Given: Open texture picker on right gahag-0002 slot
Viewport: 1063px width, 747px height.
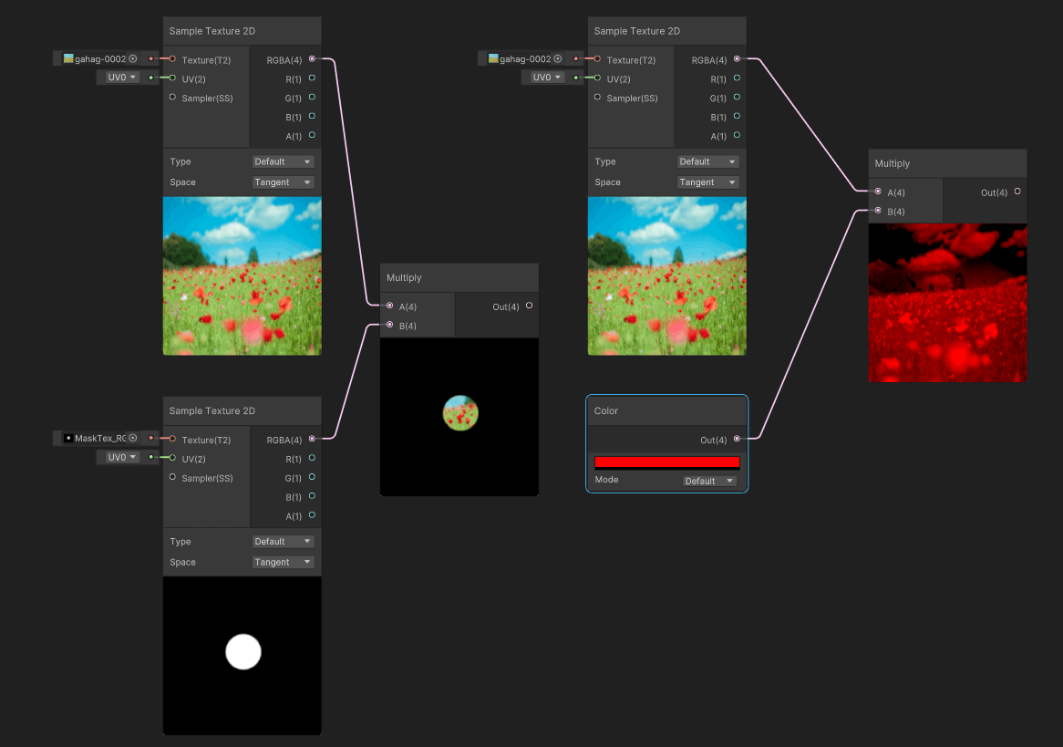Looking at the screenshot, I should (558, 59).
